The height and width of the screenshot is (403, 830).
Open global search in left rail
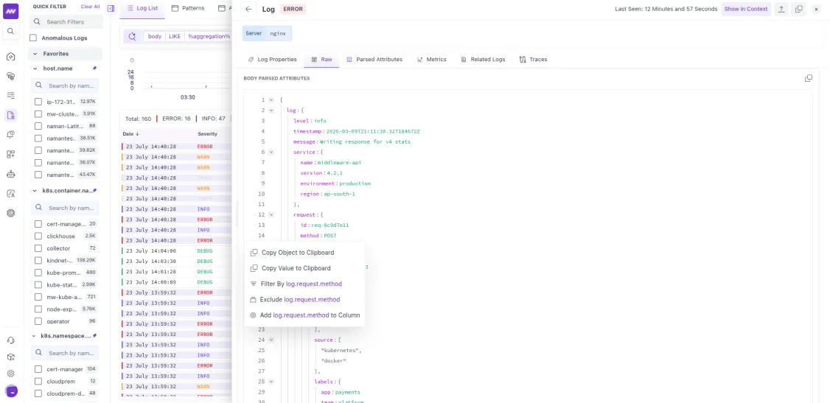[x=10, y=31]
